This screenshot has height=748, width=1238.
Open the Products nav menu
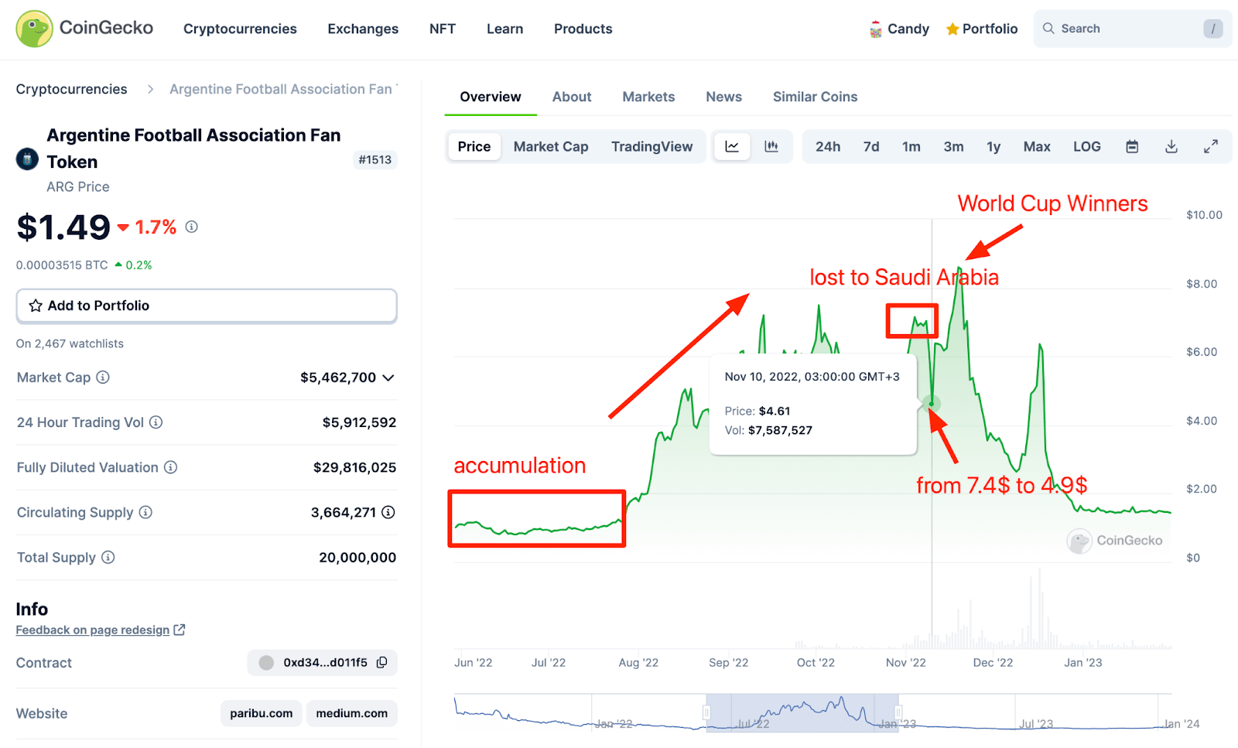583,29
